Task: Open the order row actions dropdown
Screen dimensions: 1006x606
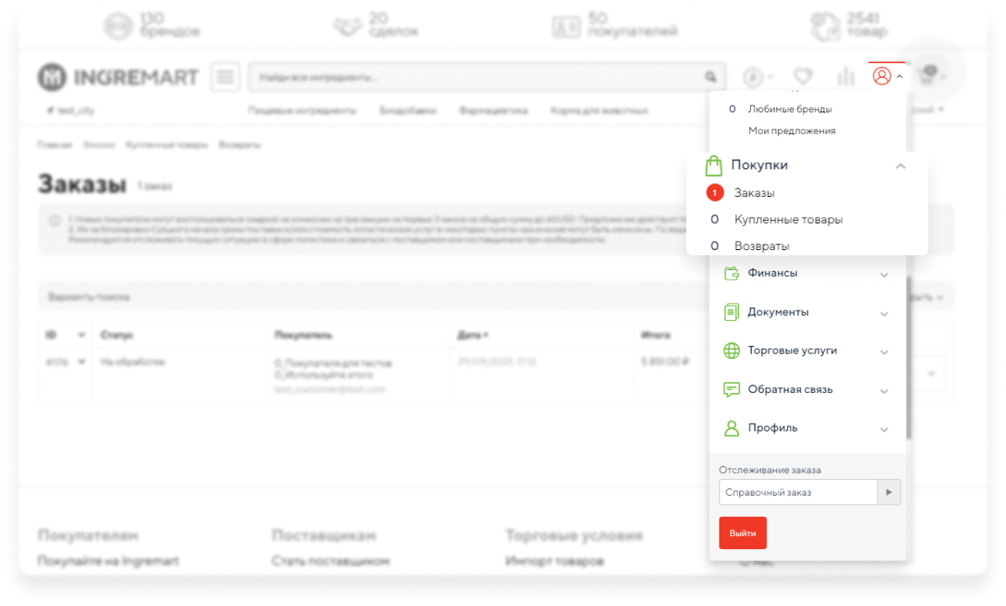Action: [x=933, y=374]
